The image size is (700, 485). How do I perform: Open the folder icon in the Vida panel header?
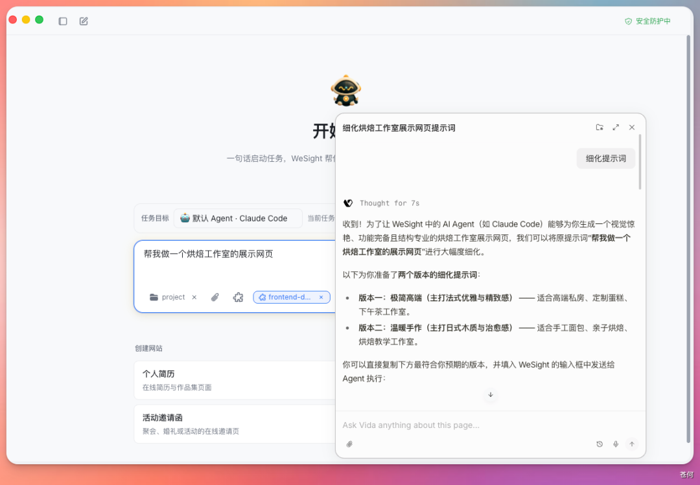click(x=600, y=127)
